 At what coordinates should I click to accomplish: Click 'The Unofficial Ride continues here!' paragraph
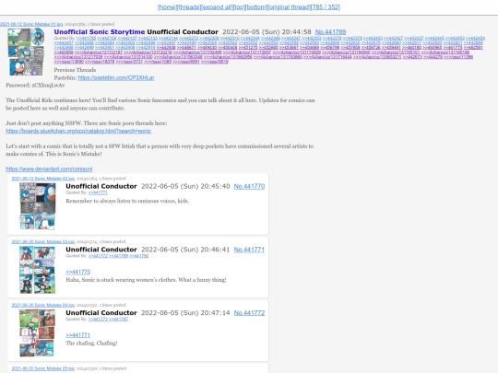[160, 104]
